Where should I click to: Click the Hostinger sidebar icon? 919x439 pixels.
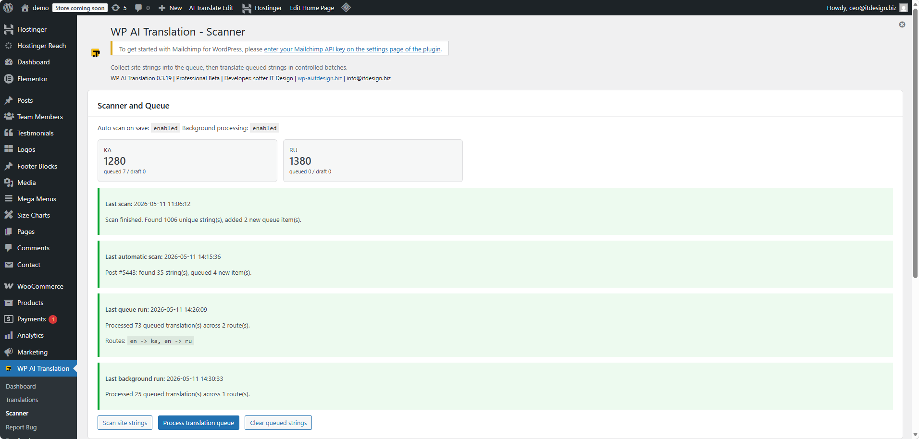(9, 29)
